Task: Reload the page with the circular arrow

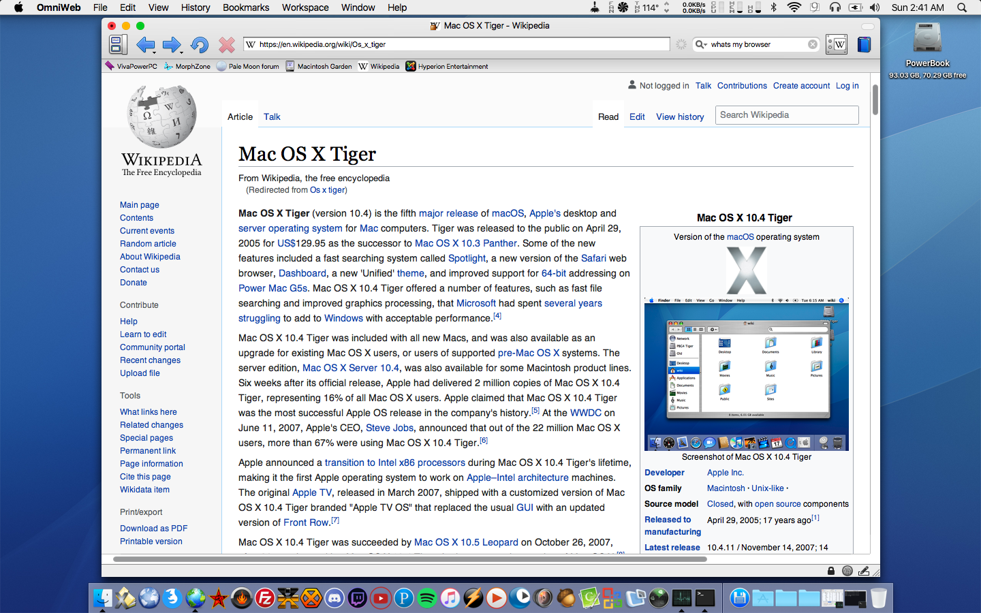Action: point(200,45)
